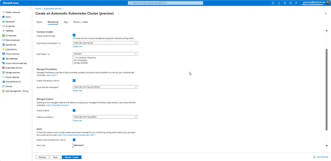Viewport: 331px width, 161px height.
Task: Open the account avatar menu
Action: coord(328,3)
